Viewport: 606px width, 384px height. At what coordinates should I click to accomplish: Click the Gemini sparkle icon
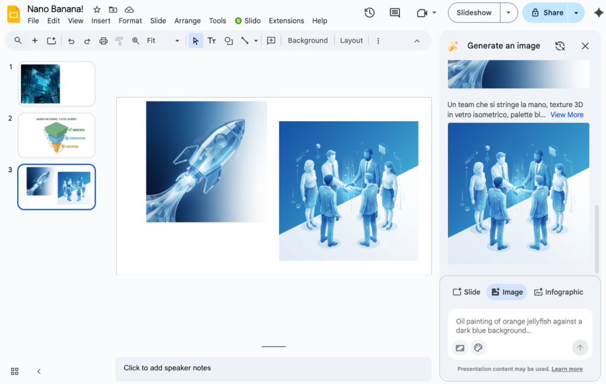coord(598,12)
